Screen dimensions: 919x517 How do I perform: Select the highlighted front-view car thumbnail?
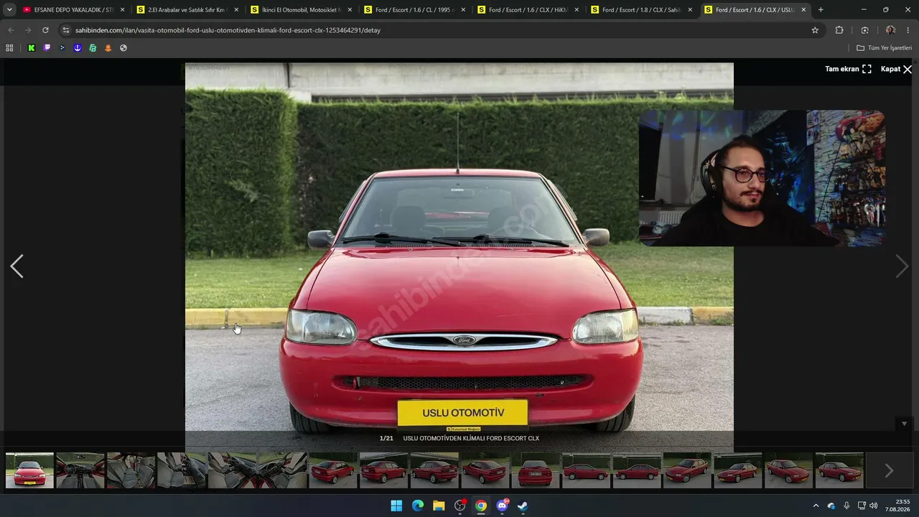(29, 470)
